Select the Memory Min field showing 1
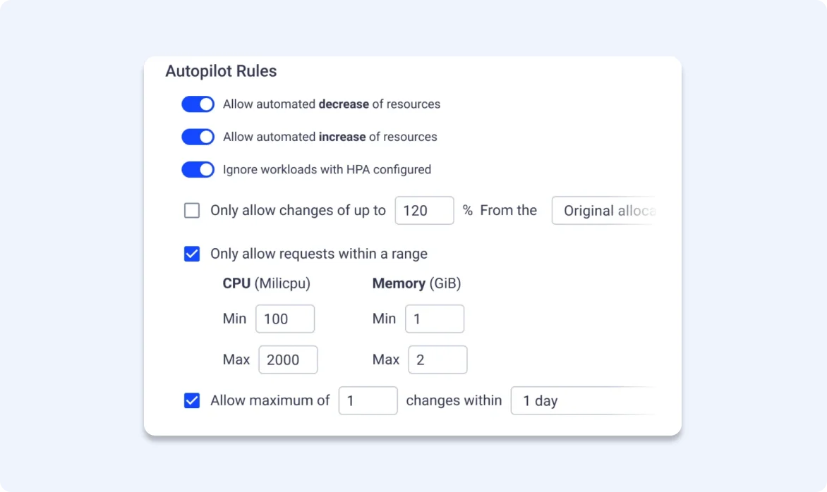This screenshot has height=492, width=827. [x=435, y=319]
